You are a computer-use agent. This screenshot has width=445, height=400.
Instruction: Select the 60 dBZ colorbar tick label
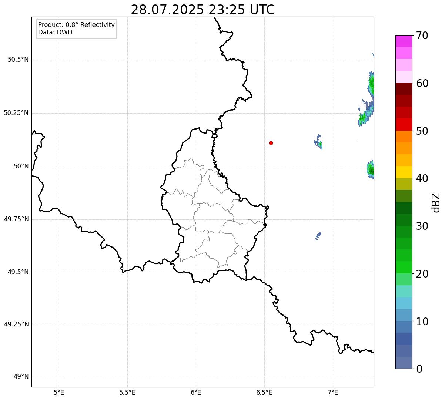coord(422,83)
